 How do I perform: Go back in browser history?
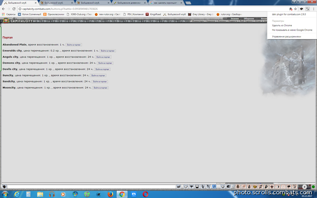[x=3, y=9]
